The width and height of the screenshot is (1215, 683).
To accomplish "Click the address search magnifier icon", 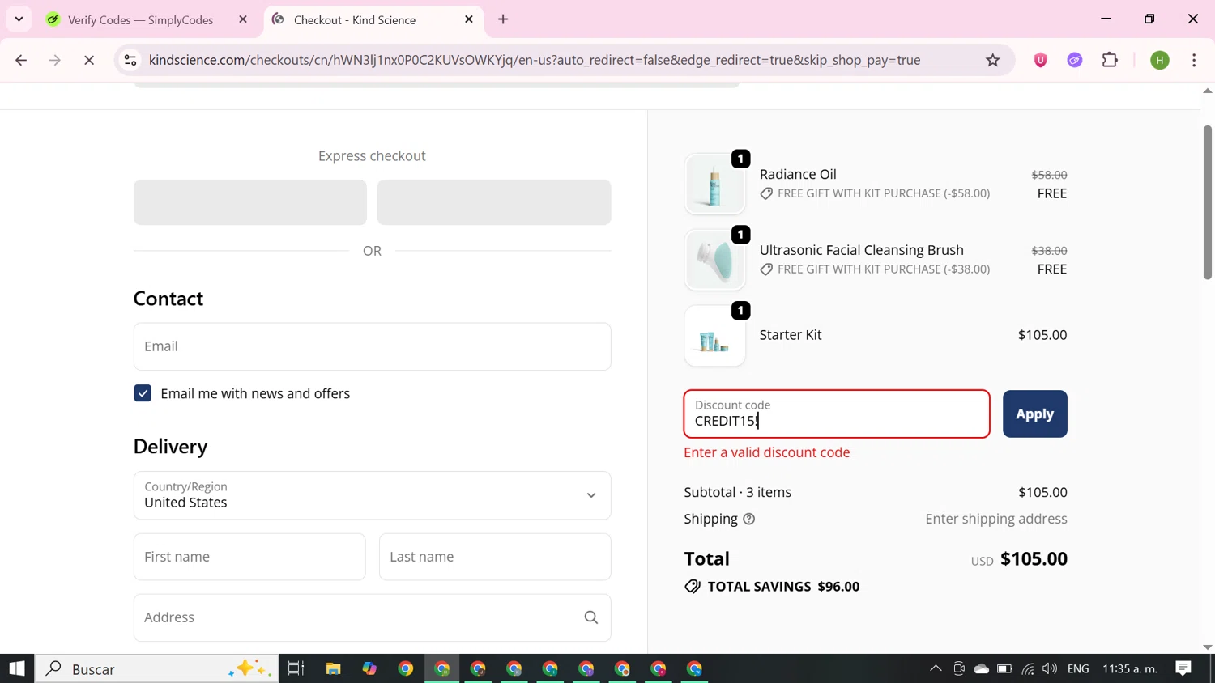I will coord(591,617).
